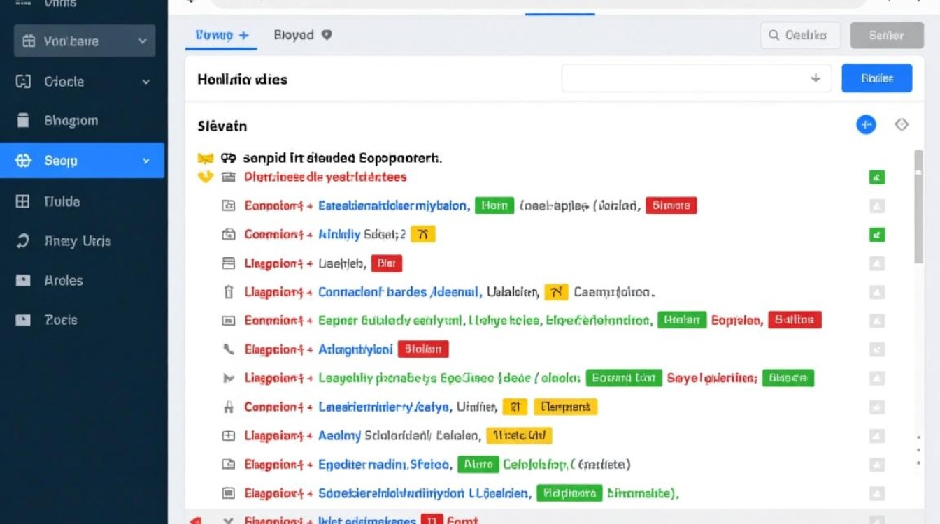Select the Bowop tab
This screenshot has width=940, height=524.
221,35
